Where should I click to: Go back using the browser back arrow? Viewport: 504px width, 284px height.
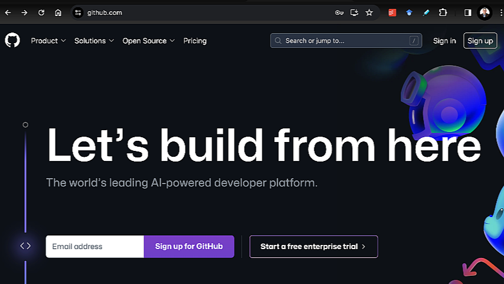click(8, 12)
